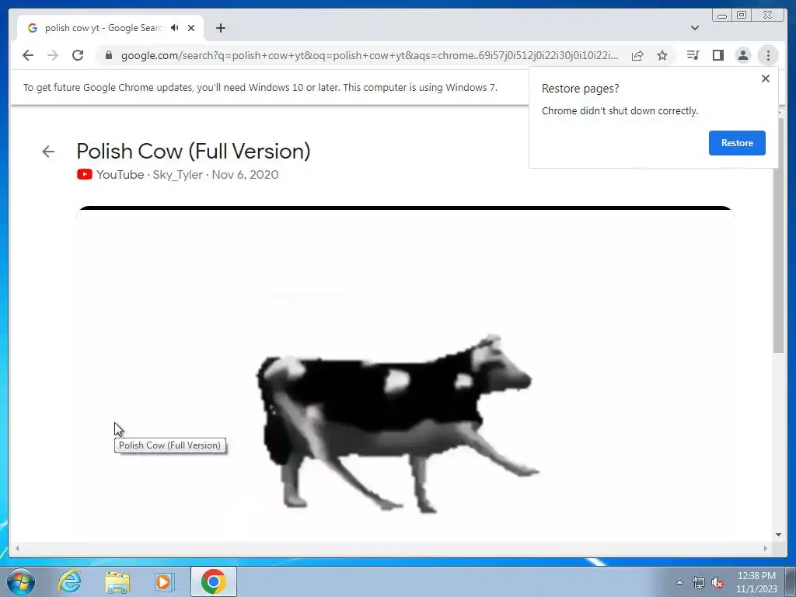Open a new tab with the plus button
The height and width of the screenshot is (597, 796).
coord(220,28)
